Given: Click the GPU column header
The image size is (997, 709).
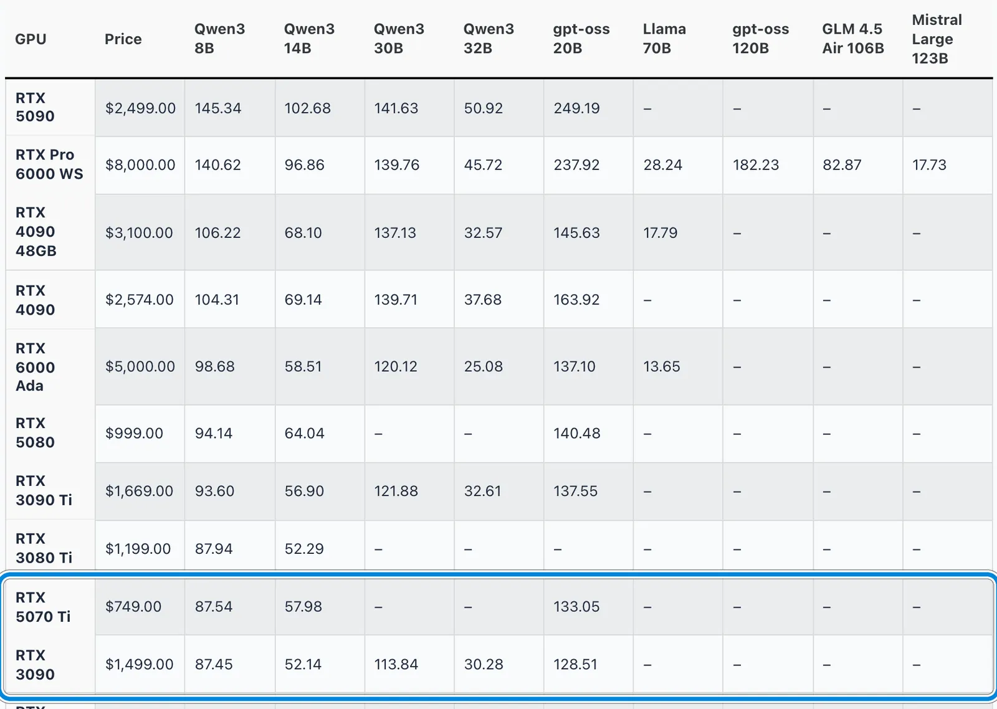Looking at the screenshot, I should tap(31, 39).
